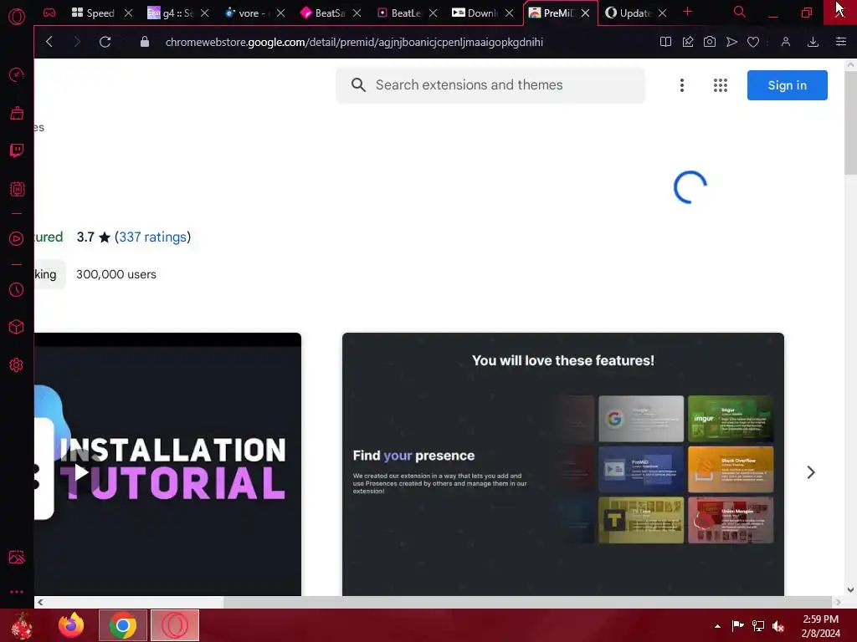Open the book-shaped address bar icon

(x=665, y=42)
